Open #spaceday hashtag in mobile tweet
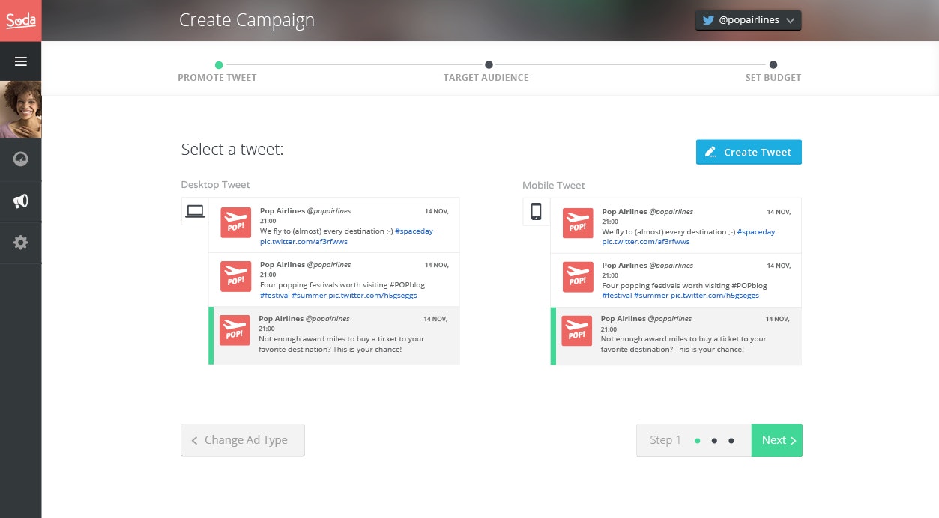This screenshot has width=939, height=518. (756, 231)
